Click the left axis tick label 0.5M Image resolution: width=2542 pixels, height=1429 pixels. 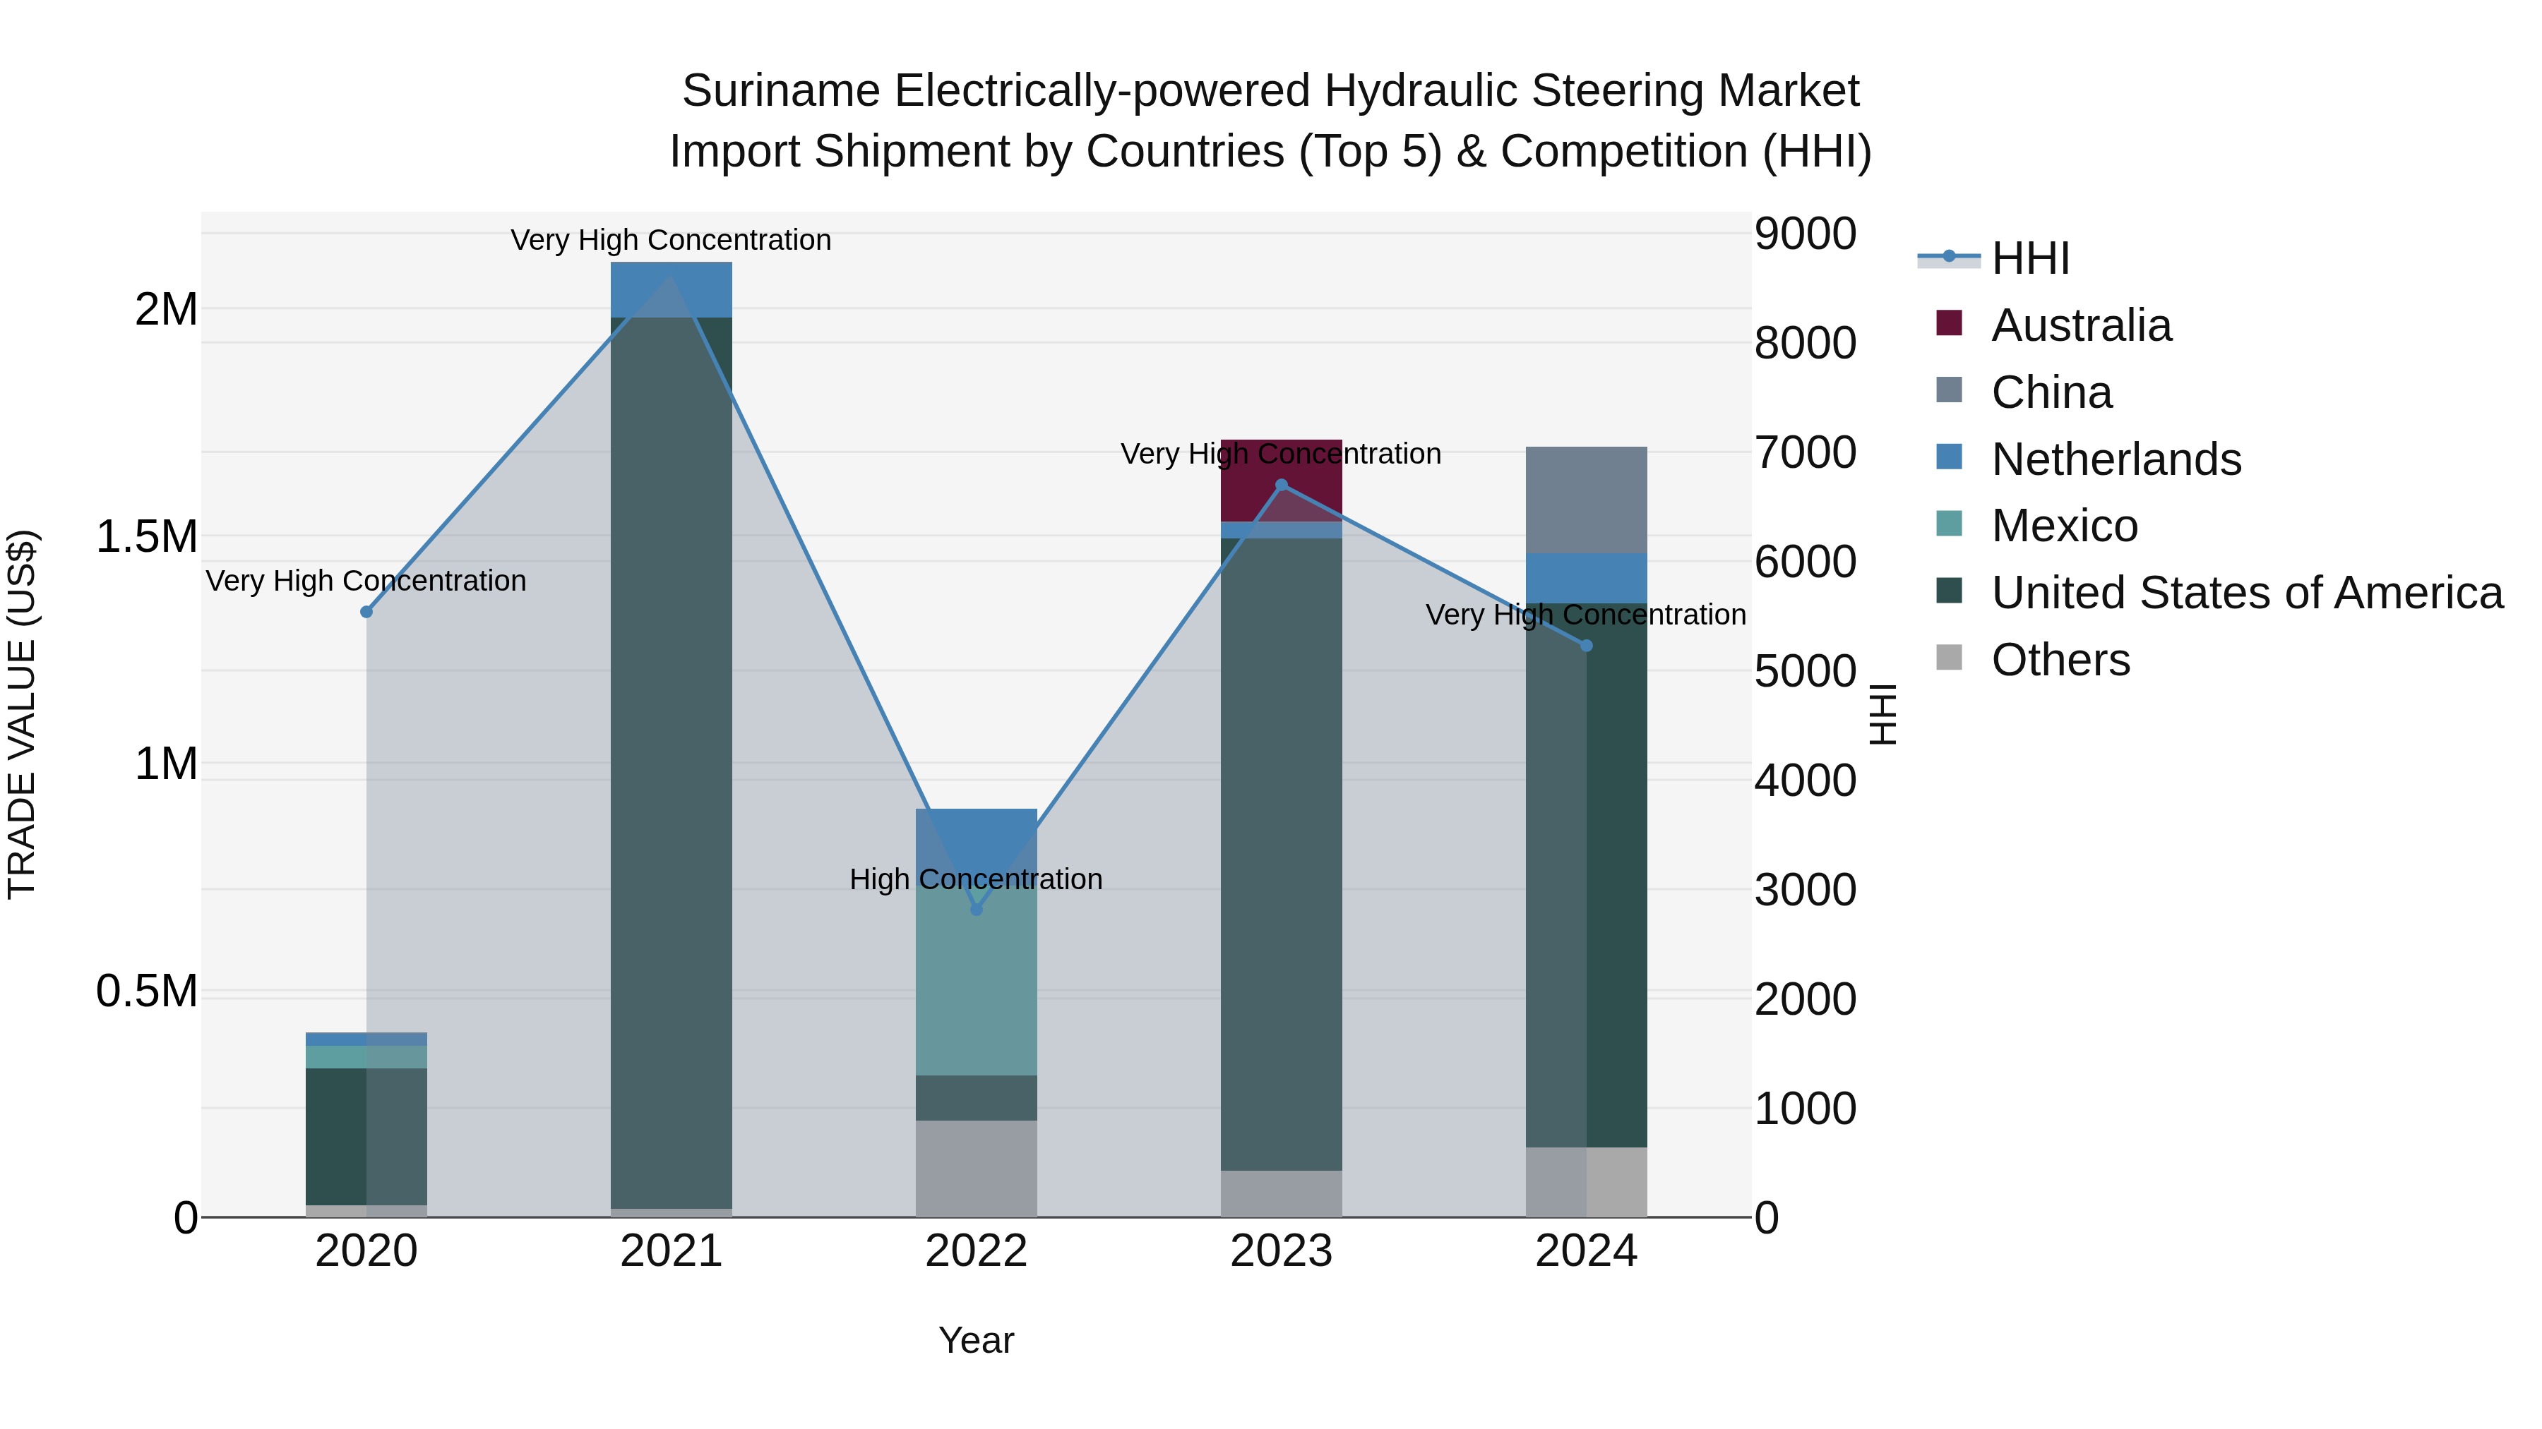147,991
